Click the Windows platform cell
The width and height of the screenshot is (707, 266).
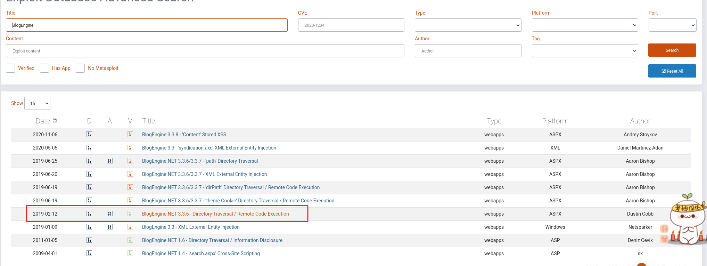pos(555,227)
